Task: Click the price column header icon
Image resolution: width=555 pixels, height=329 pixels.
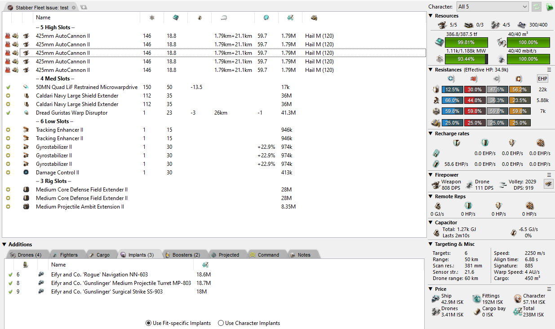Action: click(290, 18)
